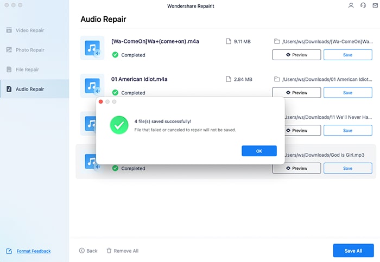Image resolution: width=380 pixels, height=262 pixels.
Task: Switch to File Repair in sidebar
Action: tap(34, 69)
